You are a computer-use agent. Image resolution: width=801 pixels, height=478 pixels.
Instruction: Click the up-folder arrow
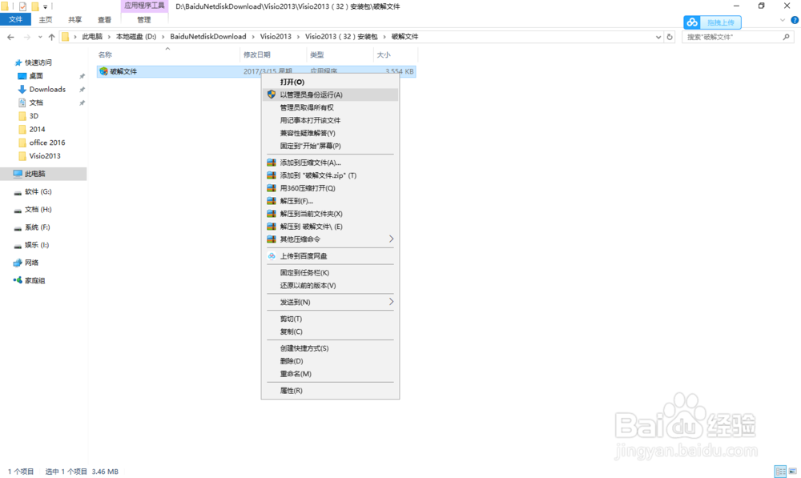click(51, 37)
